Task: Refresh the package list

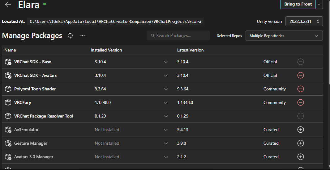Action: coord(70,35)
